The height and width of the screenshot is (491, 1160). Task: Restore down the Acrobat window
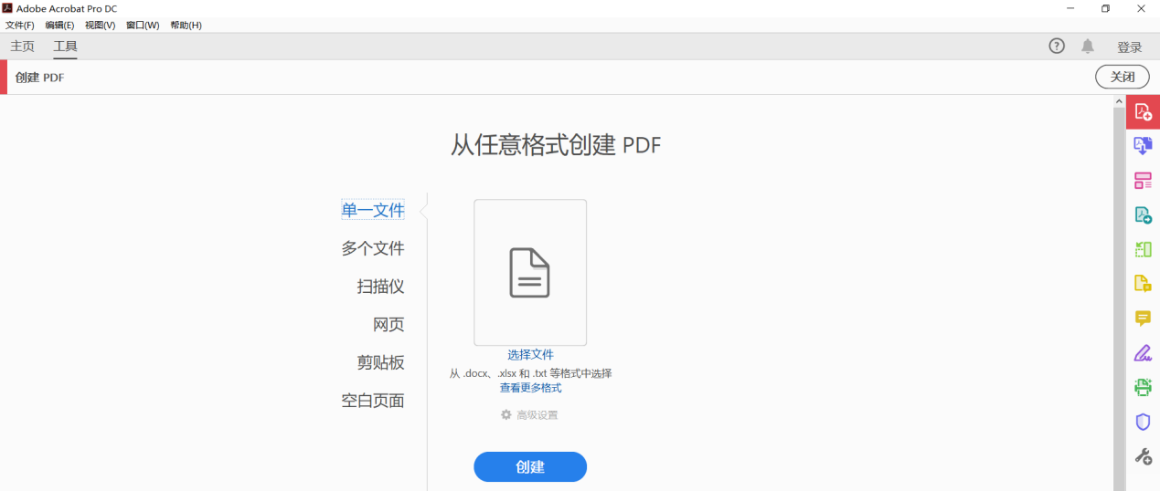1105,8
